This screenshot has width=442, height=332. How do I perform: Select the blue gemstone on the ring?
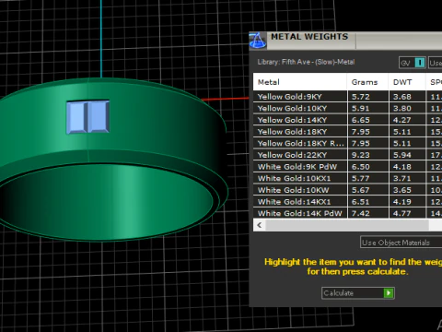coord(87,117)
